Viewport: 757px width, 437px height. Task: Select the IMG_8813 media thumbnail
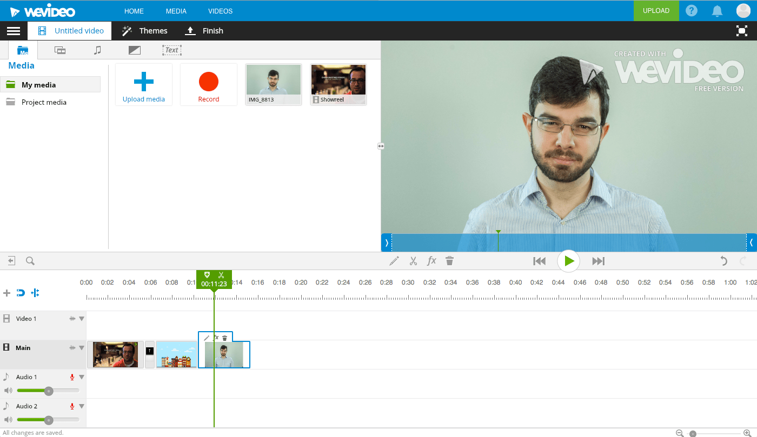[274, 84]
